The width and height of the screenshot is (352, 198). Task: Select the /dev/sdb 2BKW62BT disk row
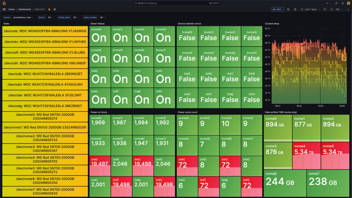click(x=45, y=74)
